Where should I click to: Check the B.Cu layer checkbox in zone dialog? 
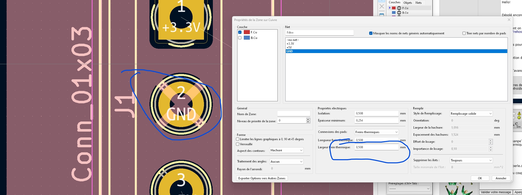(x=240, y=38)
